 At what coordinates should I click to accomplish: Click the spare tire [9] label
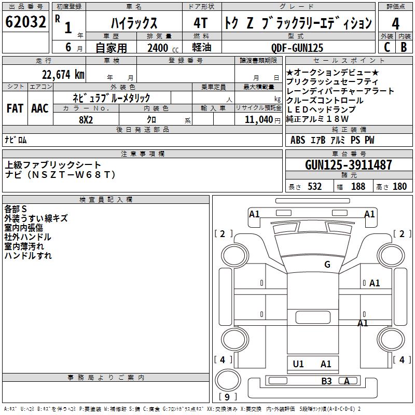(x=227, y=397)
